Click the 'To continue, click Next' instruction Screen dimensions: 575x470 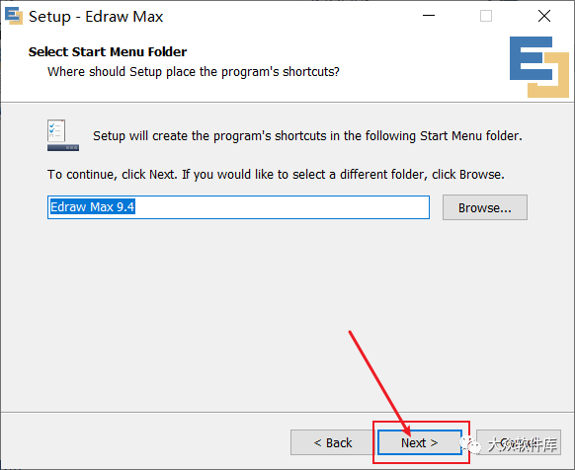[x=276, y=174]
